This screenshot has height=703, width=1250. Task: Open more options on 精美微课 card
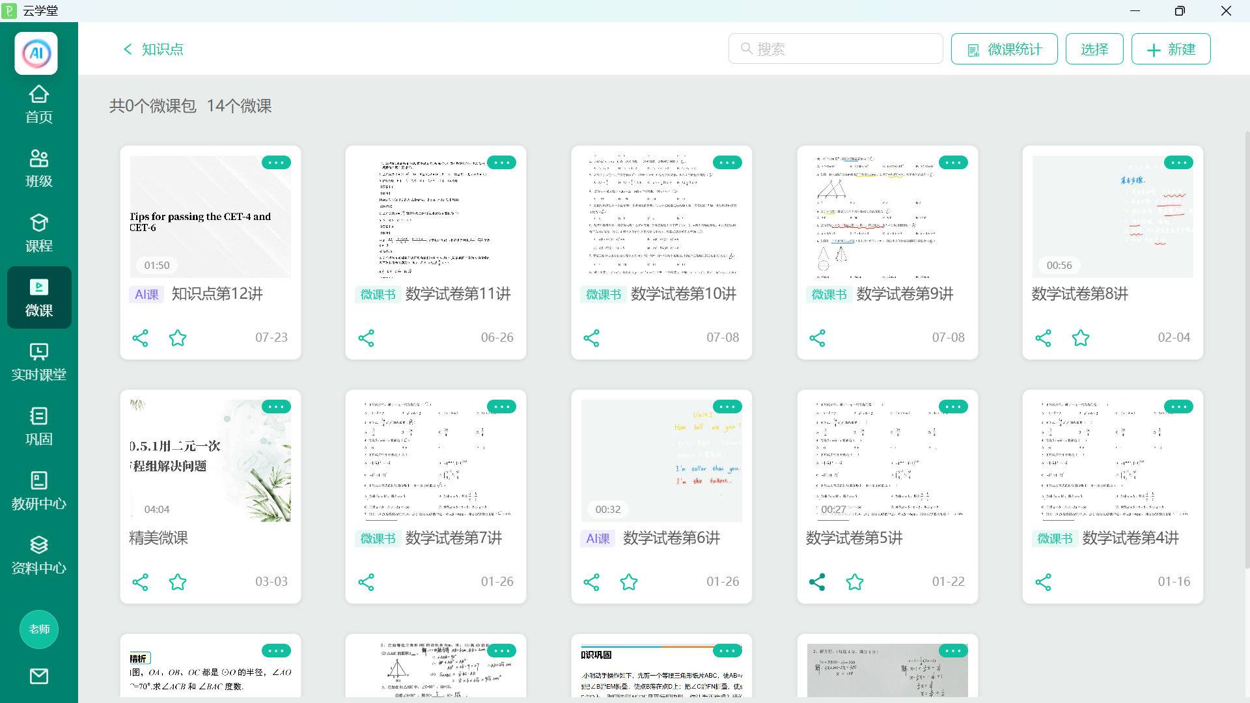(x=276, y=407)
